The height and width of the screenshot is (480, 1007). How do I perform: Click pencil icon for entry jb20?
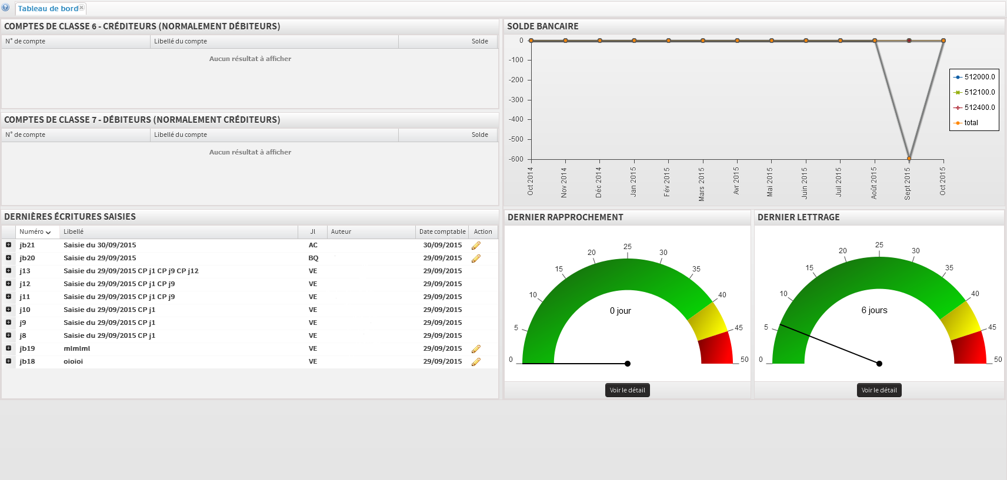tap(476, 259)
